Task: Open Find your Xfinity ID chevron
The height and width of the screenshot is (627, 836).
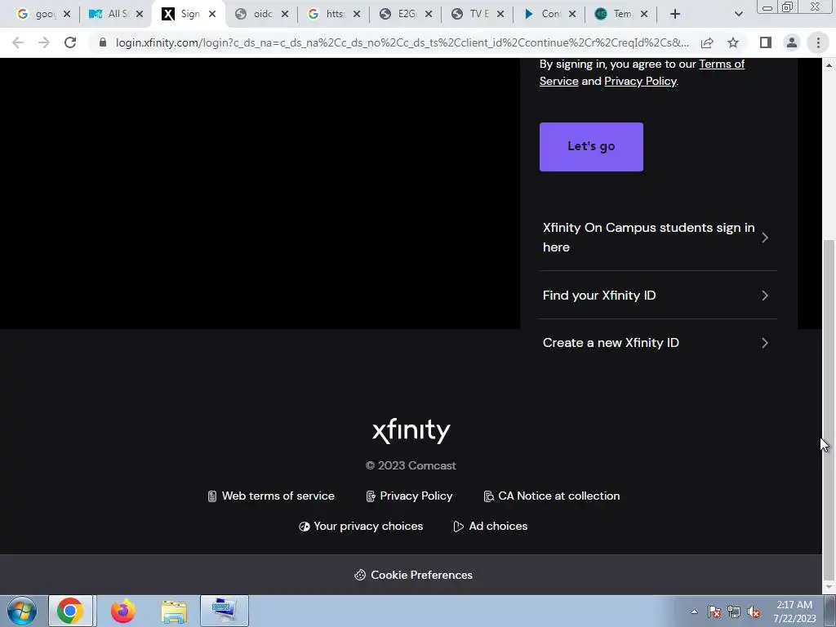Action: tap(765, 296)
